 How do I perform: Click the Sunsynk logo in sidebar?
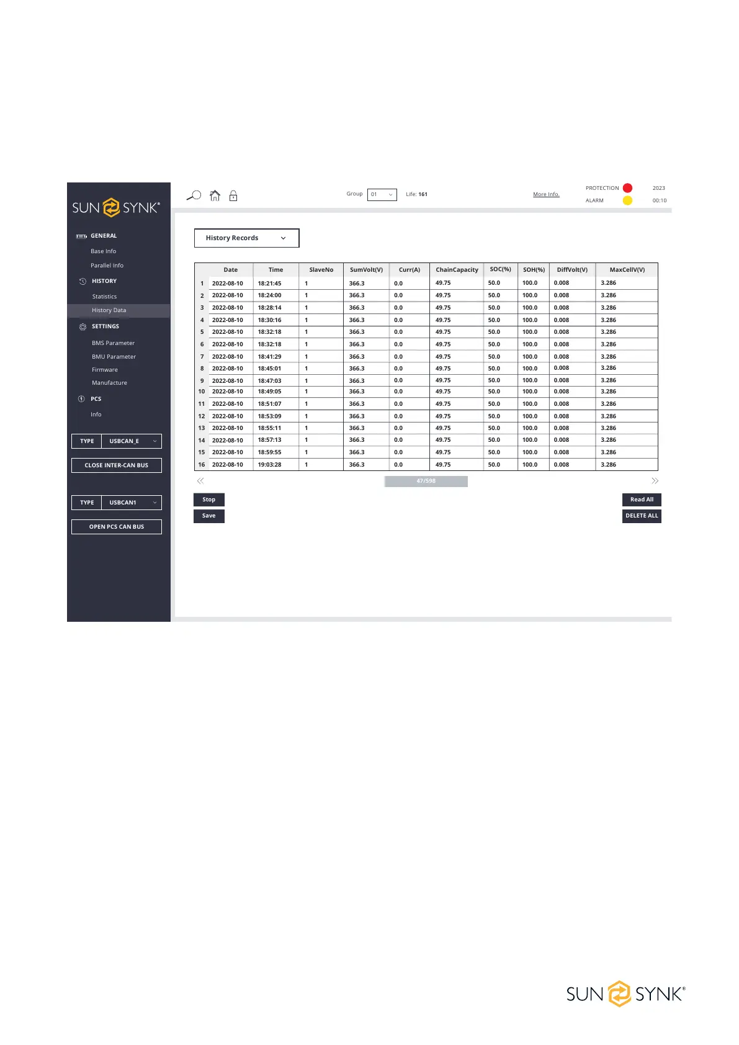tap(116, 207)
